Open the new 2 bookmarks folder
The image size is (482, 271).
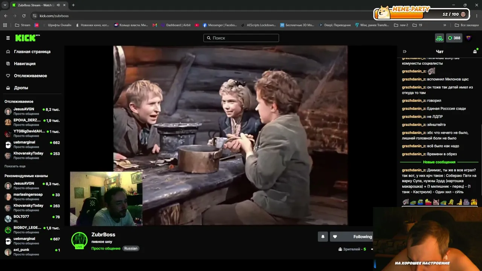click(401, 25)
